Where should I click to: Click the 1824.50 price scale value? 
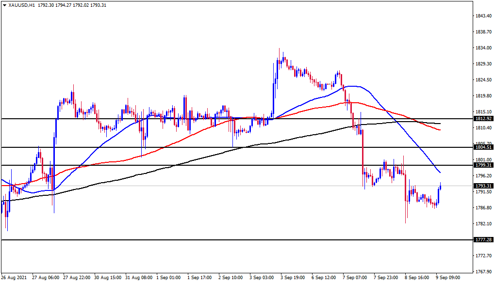pyautogui.click(x=484, y=80)
